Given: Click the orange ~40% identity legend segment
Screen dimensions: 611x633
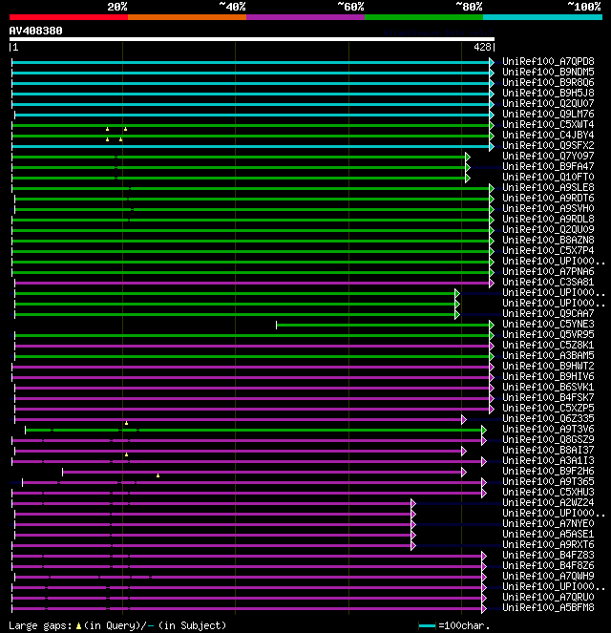Looking at the screenshot, I should pyautogui.click(x=187, y=17).
